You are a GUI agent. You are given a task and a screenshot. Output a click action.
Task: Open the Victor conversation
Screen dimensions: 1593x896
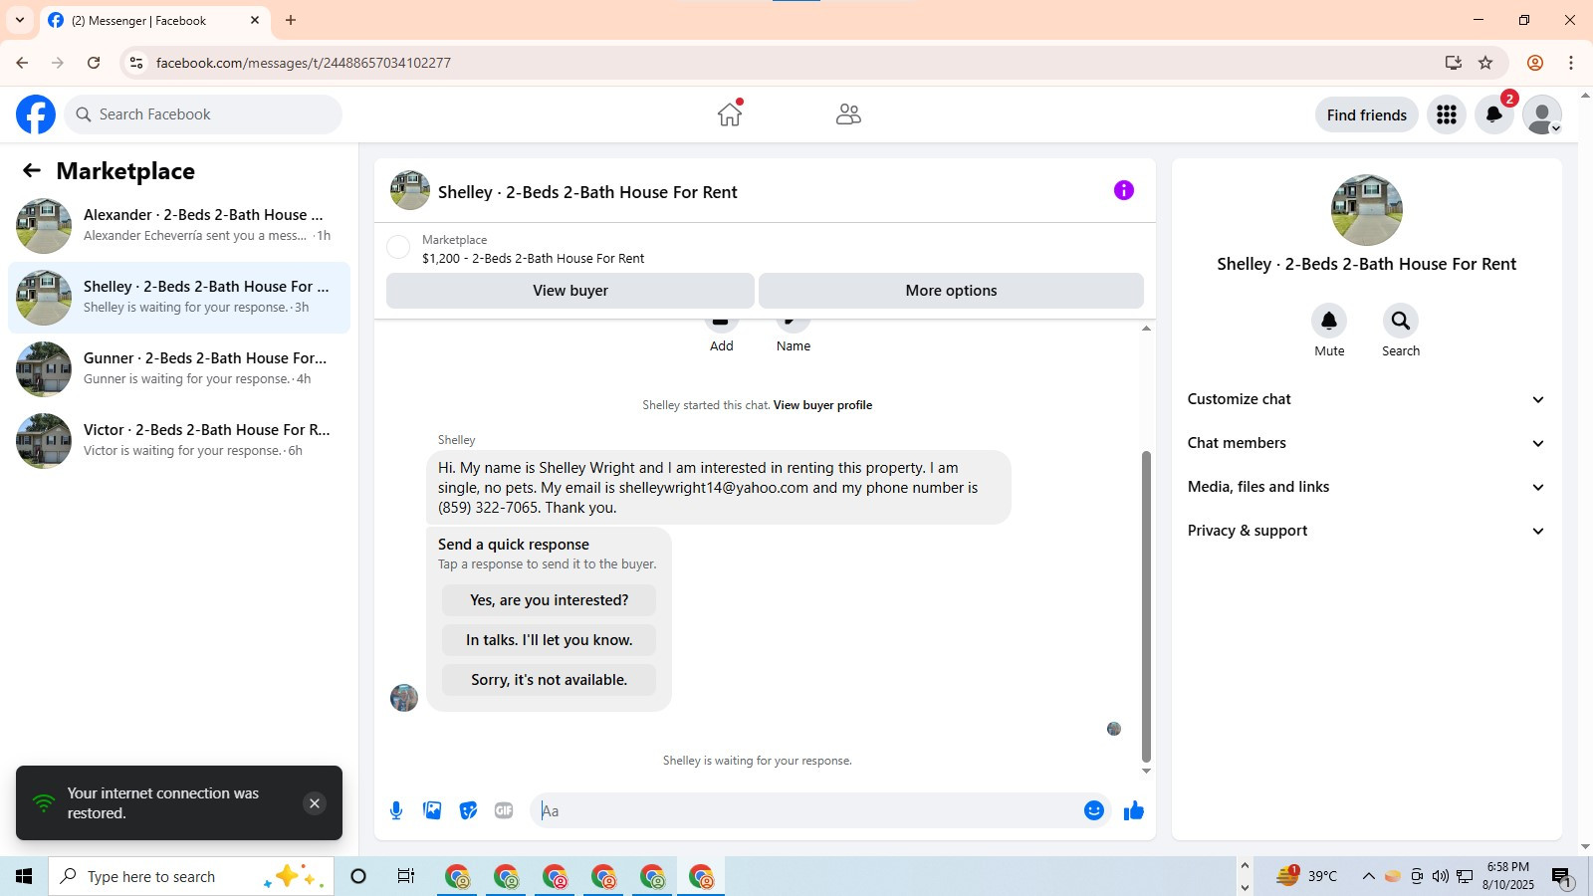pyautogui.click(x=179, y=441)
